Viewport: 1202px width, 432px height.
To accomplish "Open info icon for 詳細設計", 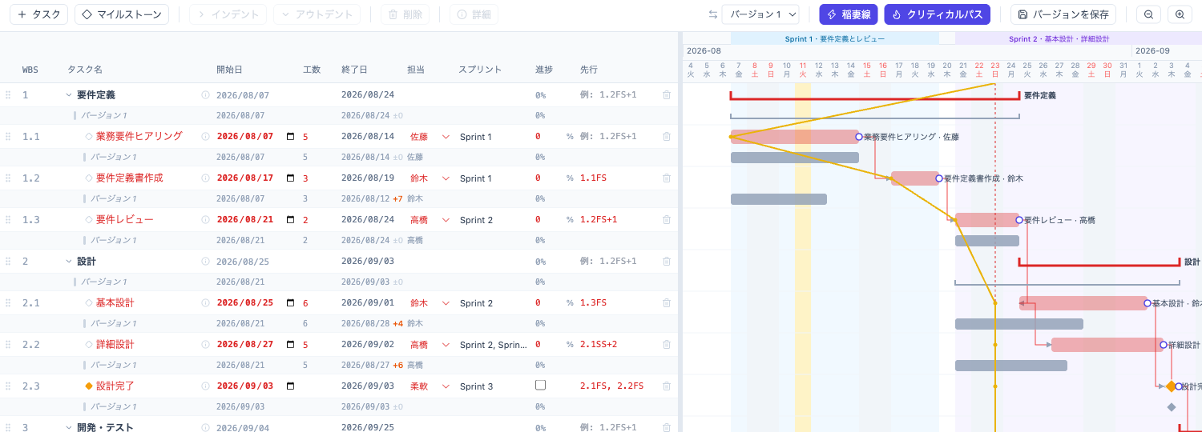I will click(205, 345).
